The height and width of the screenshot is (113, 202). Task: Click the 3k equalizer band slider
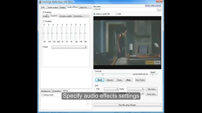pyautogui.click(x=67, y=33)
